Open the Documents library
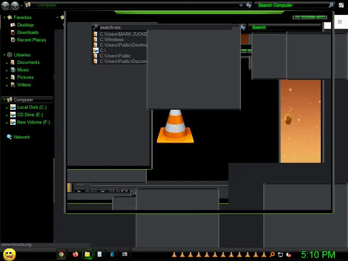This screenshot has width=348, height=261. click(x=28, y=63)
